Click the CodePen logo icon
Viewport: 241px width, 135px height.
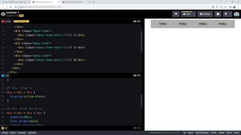tap(3, 14)
